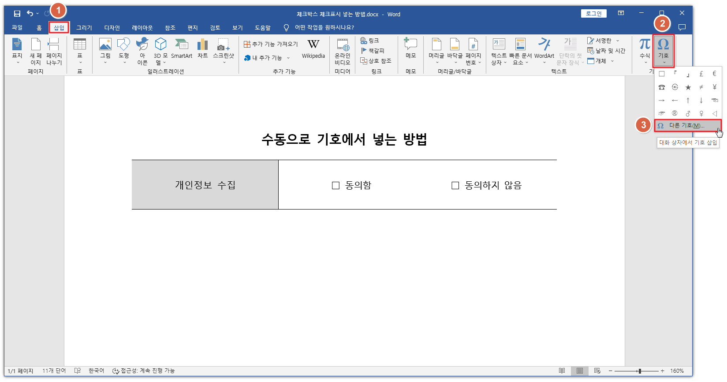Image resolution: width=727 pixels, height=382 pixels.
Task: Open the table (표) insert tool
Action: click(80, 51)
